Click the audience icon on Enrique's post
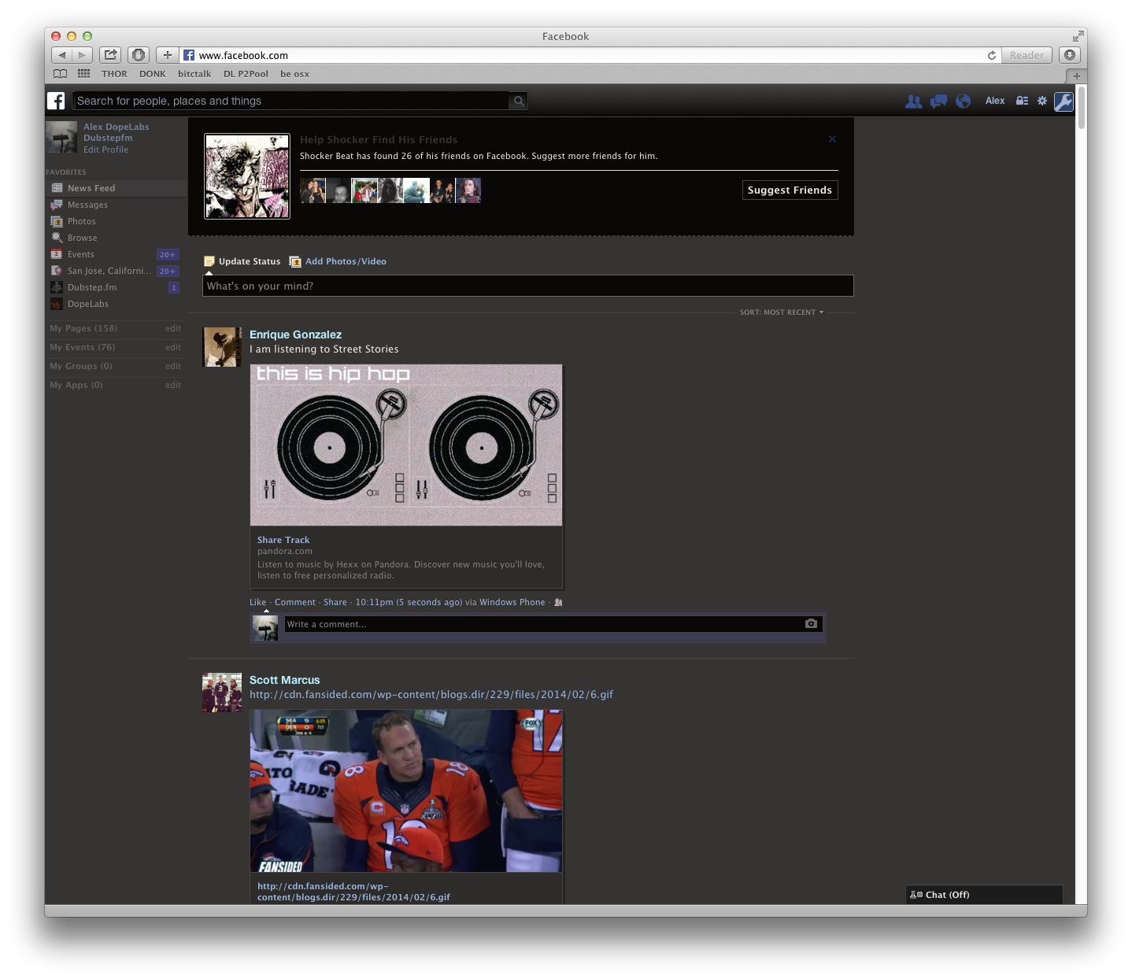Viewport: 1132px width, 979px height. [558, 602]
